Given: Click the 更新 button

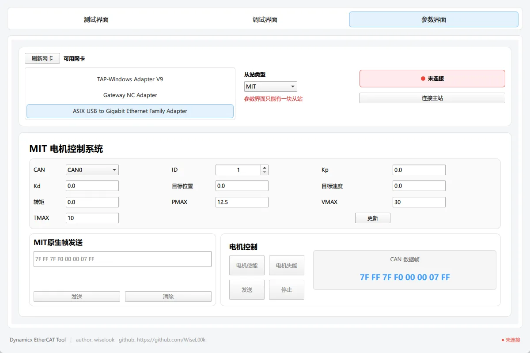Looking at the screenshot, I should [373, 218].
